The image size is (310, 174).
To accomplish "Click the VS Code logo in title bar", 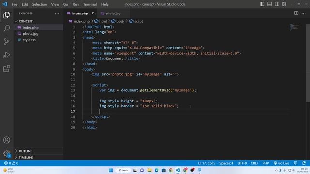I will pos(5,4).
